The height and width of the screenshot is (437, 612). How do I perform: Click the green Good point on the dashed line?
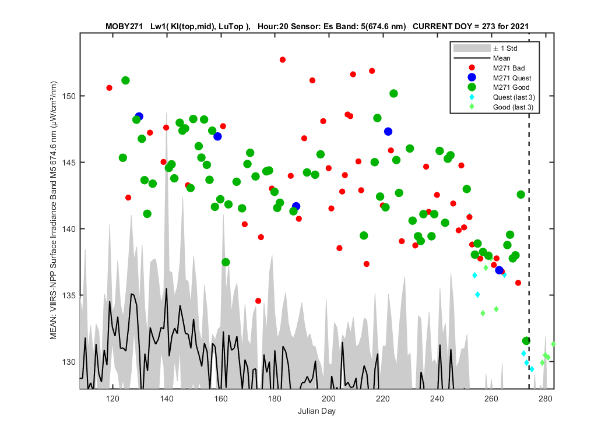click(x=526, y=341)
